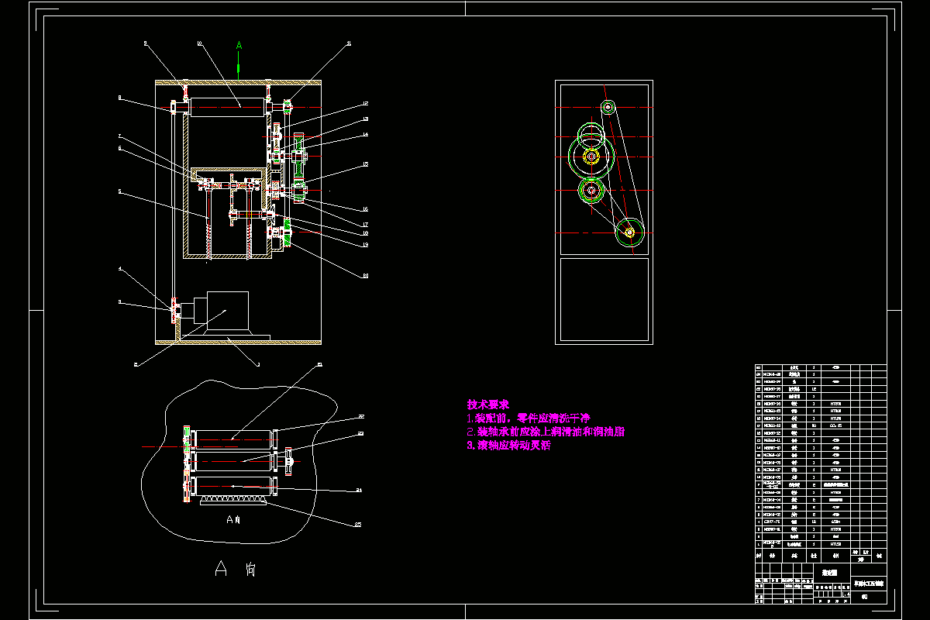930x620 pixels.
Task: Select note line '2.装轴承前应涂上润滑油和润滑脂'
Action: [546, 432]
